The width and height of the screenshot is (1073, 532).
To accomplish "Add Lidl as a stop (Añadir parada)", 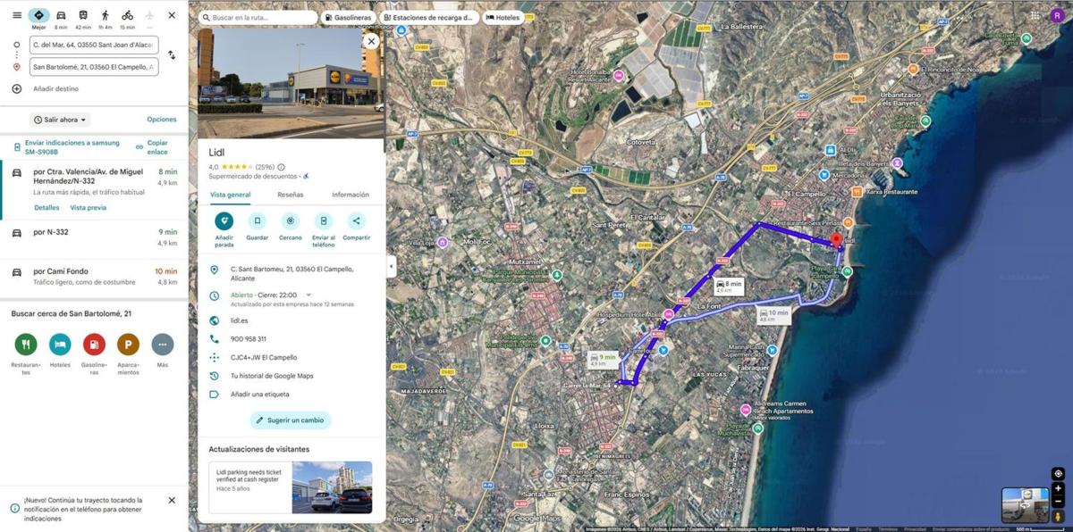I will pyautogui.click(x=224, y=220).
